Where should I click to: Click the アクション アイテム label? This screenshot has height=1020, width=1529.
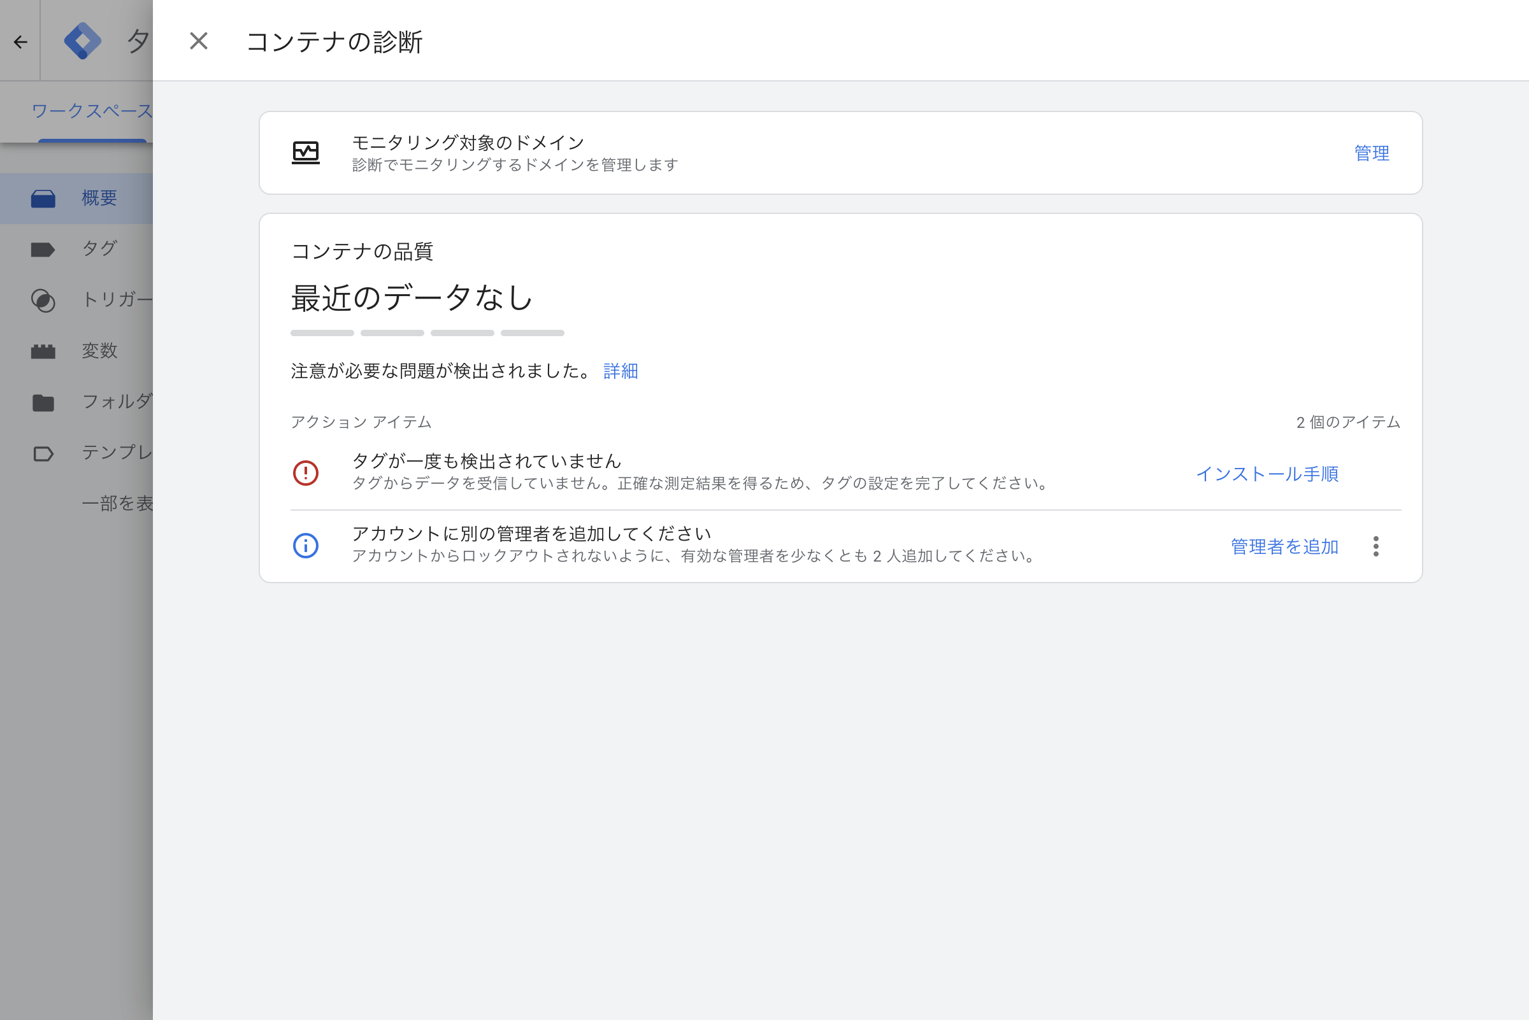click(x=361, y=422)
